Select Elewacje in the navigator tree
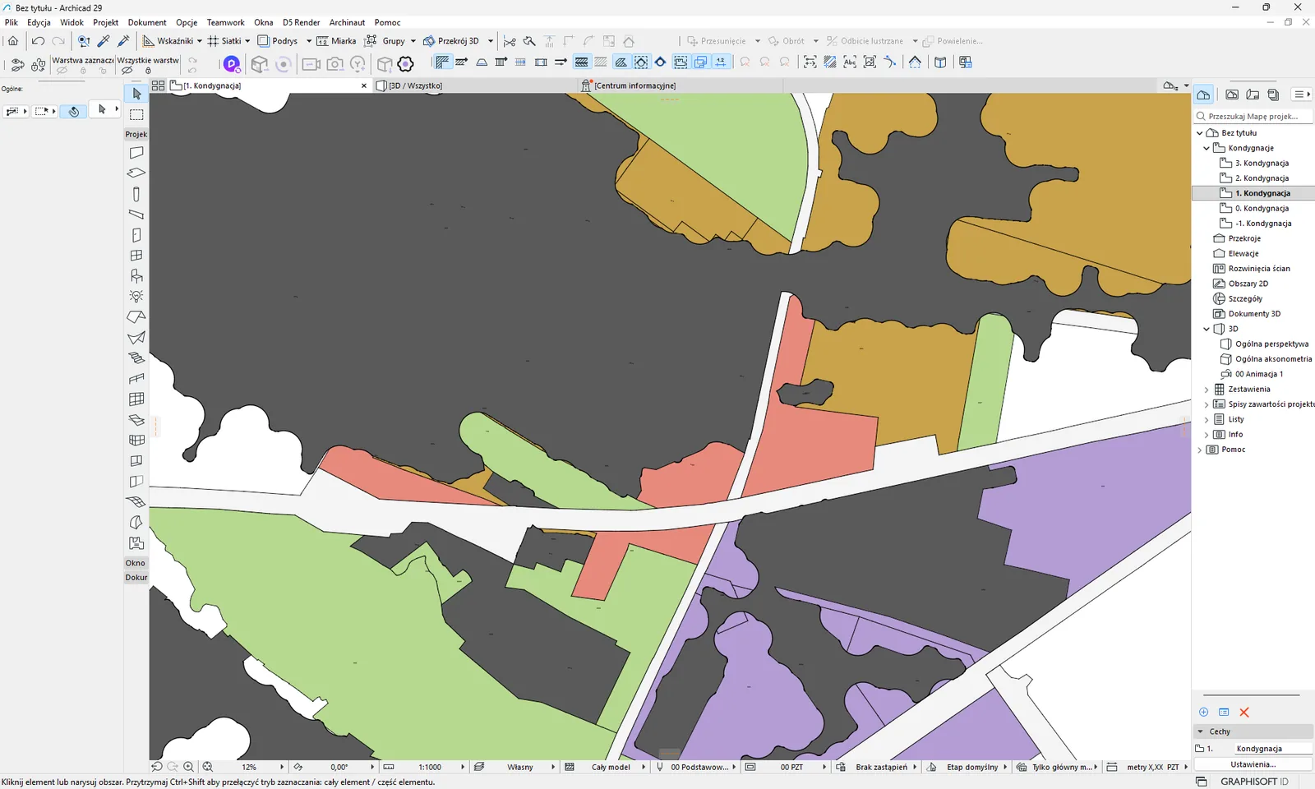Image resolution: width=1315 pixels, height=789 pixels. pos(1243,254)
